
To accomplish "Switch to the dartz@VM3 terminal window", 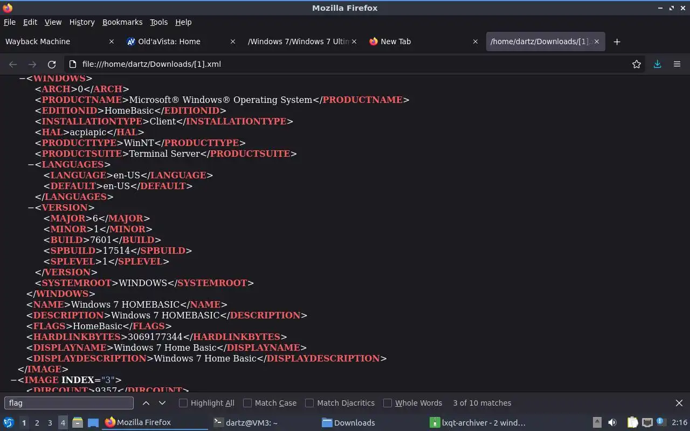I will [263, 423].
